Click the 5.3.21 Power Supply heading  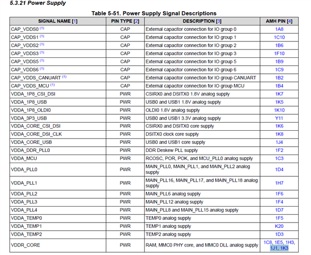click(x=38, y=3)
